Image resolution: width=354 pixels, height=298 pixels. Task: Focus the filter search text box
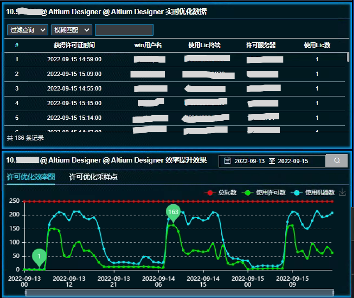[x=124, y=30]
